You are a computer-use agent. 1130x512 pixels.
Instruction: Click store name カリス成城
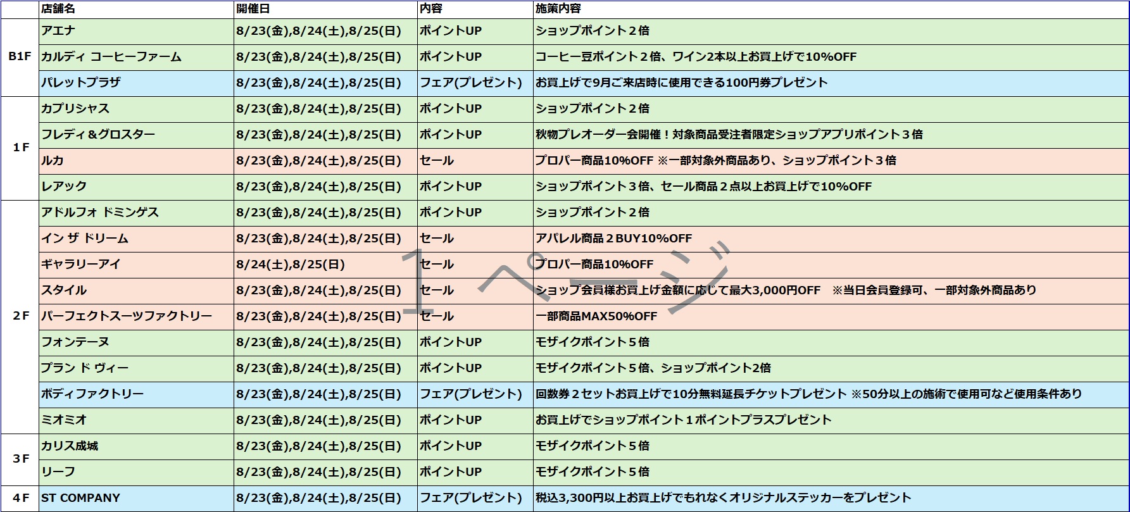(x=70, y=446)
